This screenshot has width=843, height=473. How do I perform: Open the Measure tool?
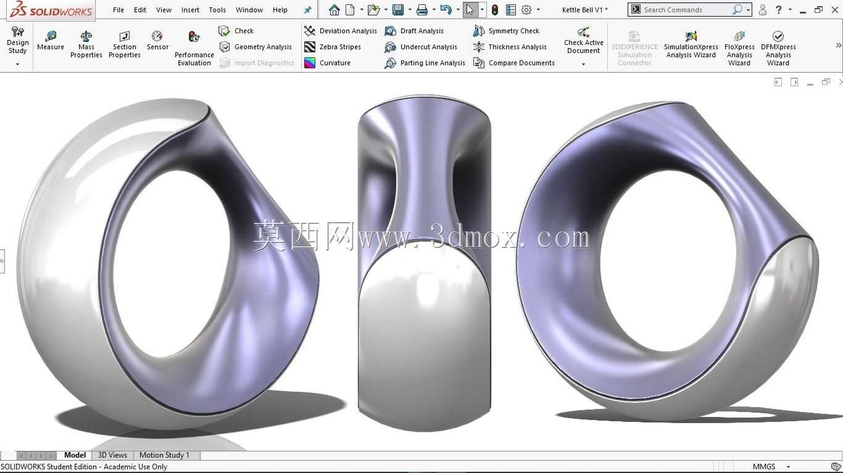51,41
